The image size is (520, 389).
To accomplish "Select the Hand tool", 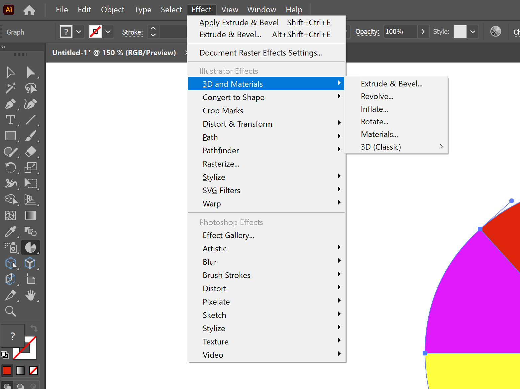I will point(31,296).
